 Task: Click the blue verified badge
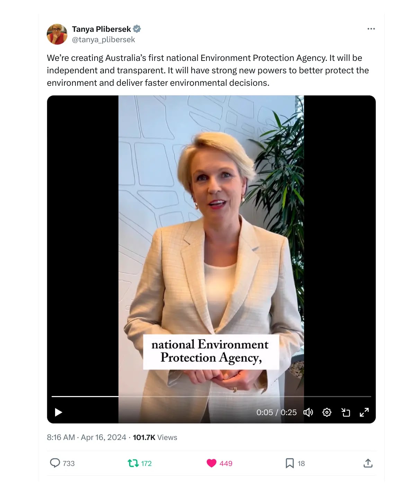137,29
